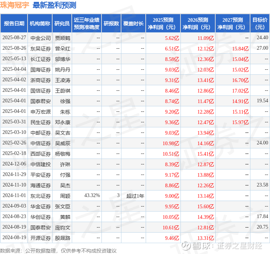Click the 43.32% accuracy value
The image size is (270, 254).
(x=92, y=195)
